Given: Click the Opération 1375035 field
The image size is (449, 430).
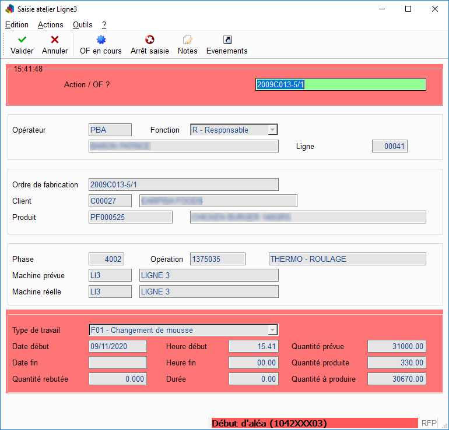Looking at the screenshot, I should 218,259.
